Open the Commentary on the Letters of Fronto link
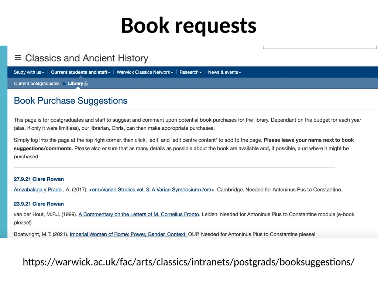 [139, 214]
